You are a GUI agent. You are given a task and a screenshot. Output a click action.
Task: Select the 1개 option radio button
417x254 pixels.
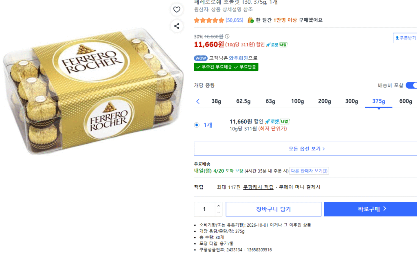(x=196, y=125)
